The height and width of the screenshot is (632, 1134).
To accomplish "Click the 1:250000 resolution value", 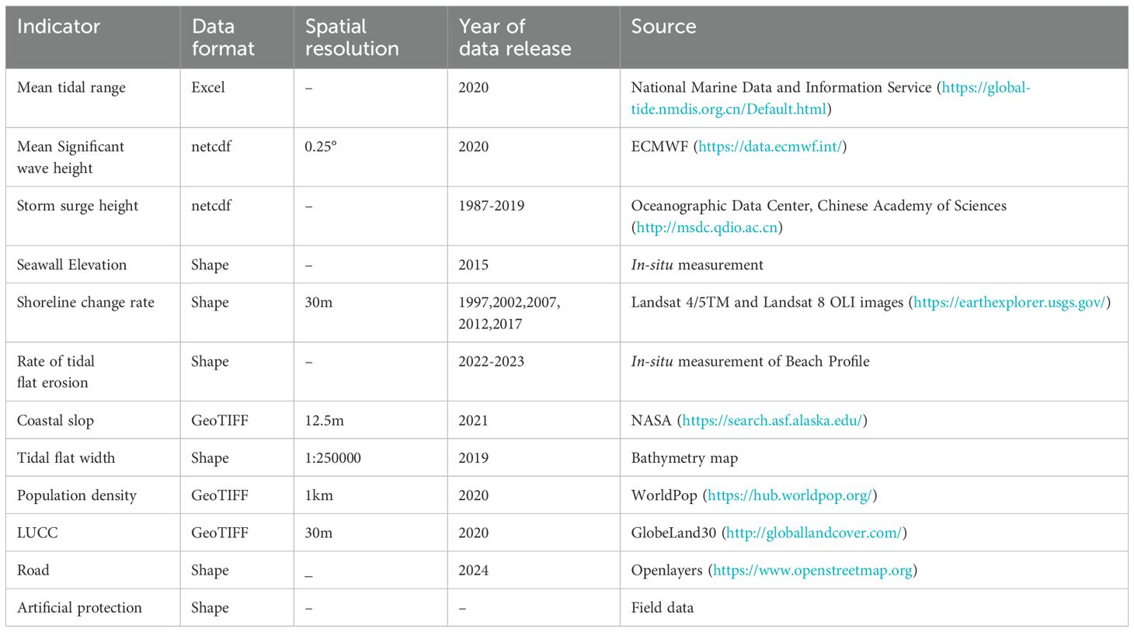I will point(332,457).
